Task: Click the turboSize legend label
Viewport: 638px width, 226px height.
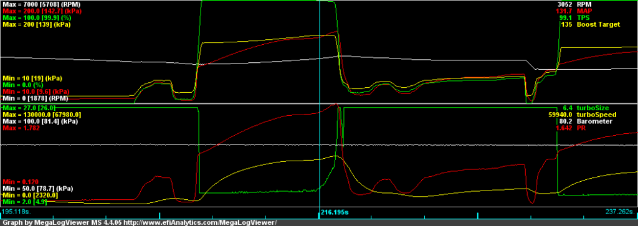Action: pos(593,108)
